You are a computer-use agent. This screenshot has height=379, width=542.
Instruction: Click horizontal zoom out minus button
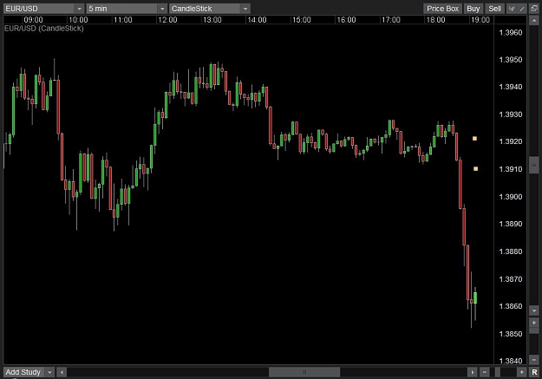coord(485,372)
